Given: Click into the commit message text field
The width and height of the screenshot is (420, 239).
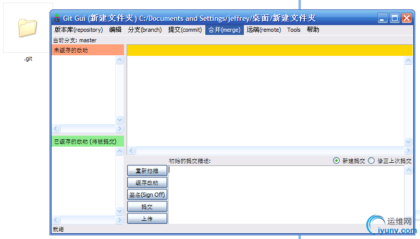Looking at the screenshot, I should coord(286,195).
